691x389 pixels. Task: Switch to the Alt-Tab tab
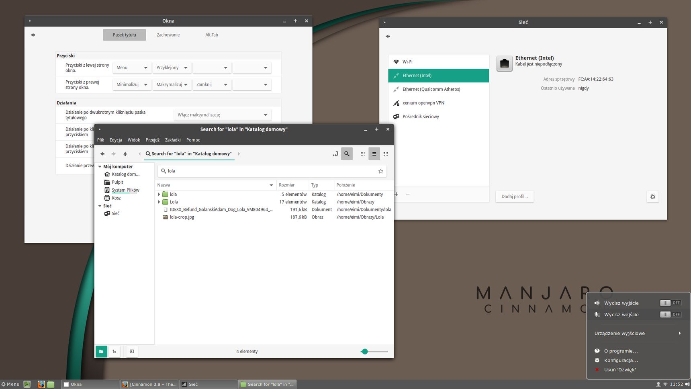(x=212, y=35)
